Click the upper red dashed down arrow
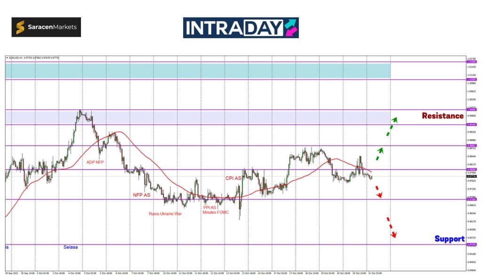Screen dimensions: 482x276 tap(378, 191)
